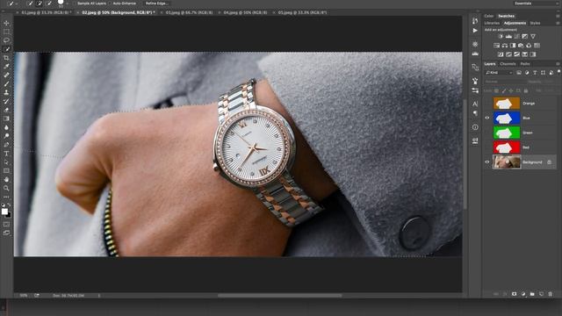Select the Lasso tool
The height and width of the screenshot is (316, 562).
point(6,40)
